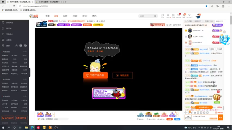Click the 下载PC客户端 orange button
The width and height of the screenshot is (232, 130).
pos(95,75)
